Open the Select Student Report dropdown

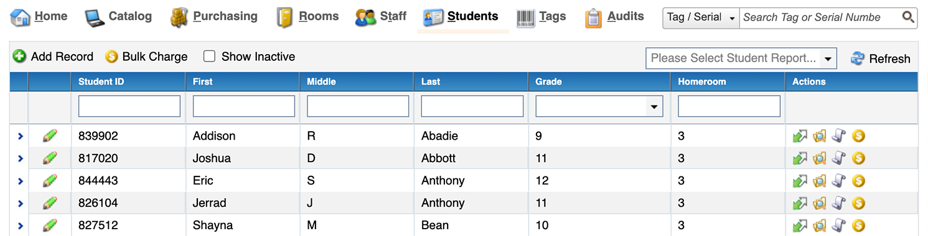[x=741, y=58]
